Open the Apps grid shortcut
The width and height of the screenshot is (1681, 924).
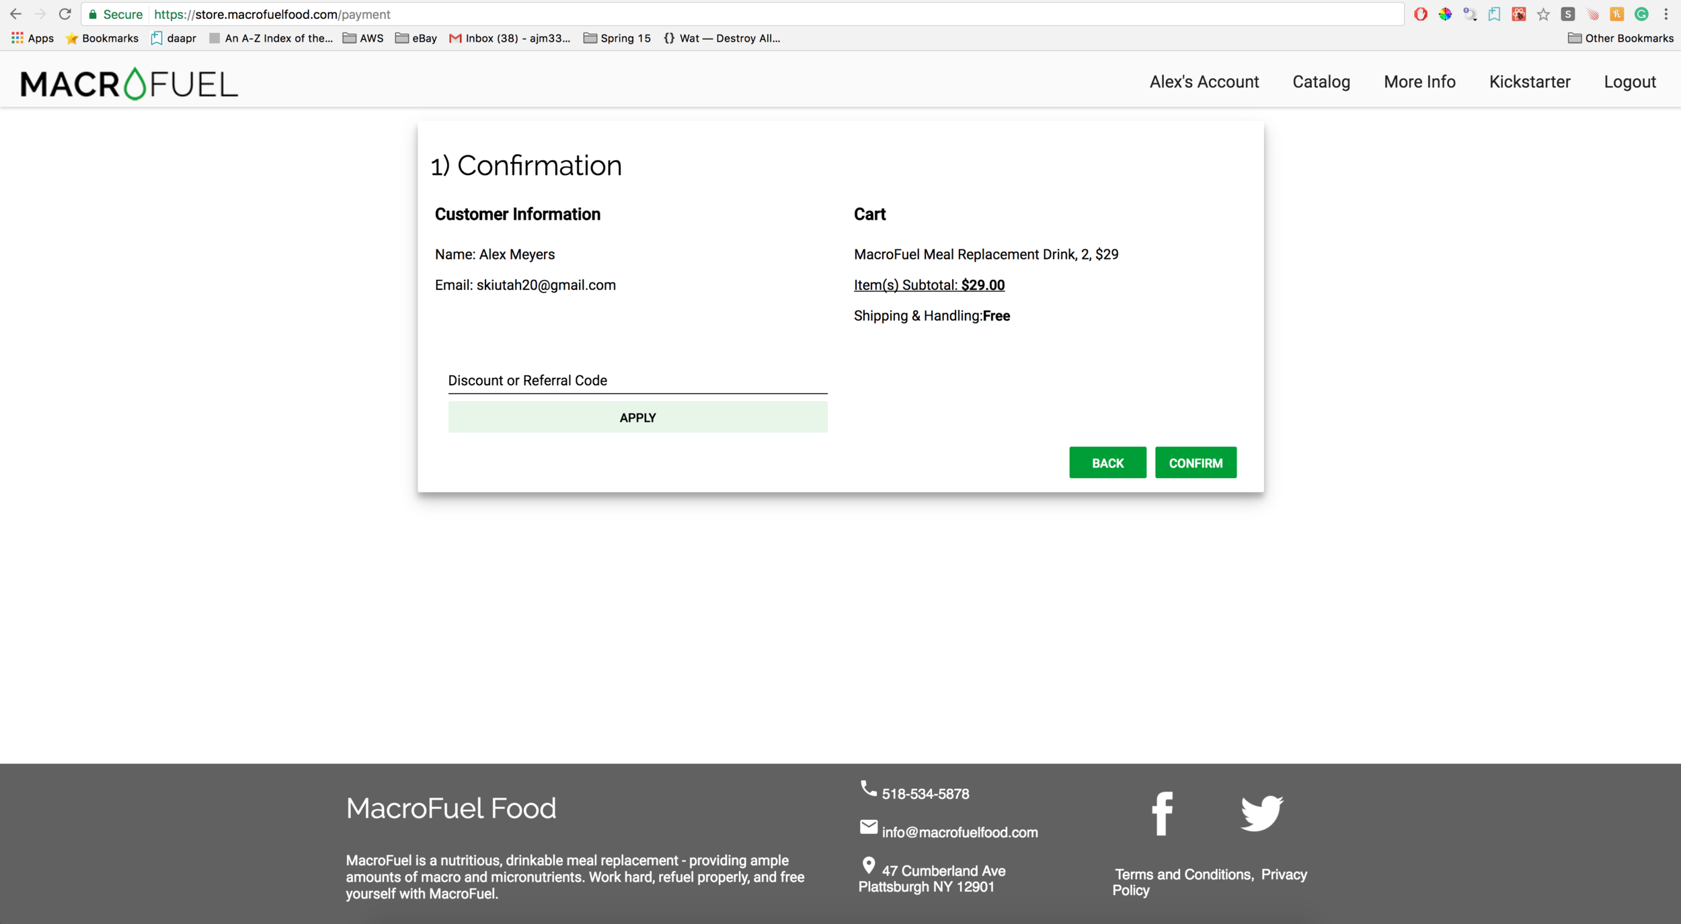point(32,38)
